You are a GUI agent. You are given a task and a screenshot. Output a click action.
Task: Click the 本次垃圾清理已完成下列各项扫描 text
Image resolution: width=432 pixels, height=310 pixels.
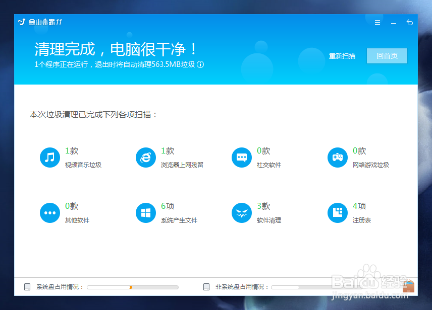pyautogui.click(x=93, y=114)
